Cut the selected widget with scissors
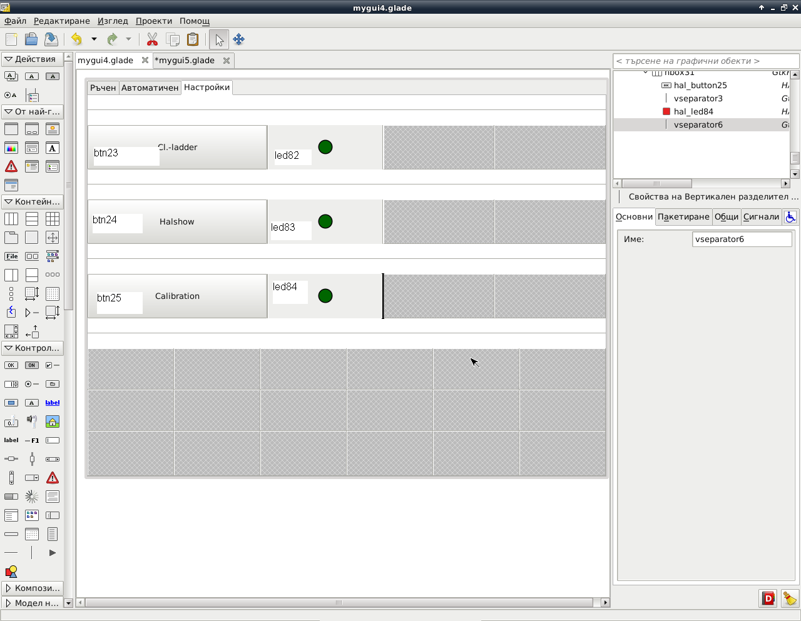The height and width of the screenshot is (621, 801). pos(152,39)
